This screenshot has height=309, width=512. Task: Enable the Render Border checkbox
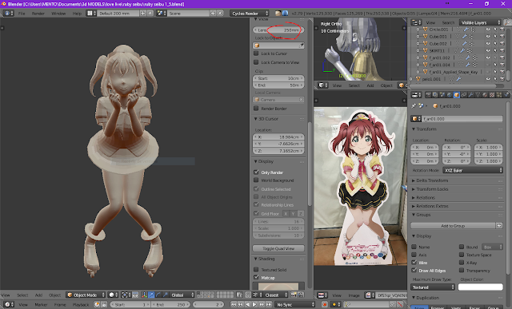point(256,109)
